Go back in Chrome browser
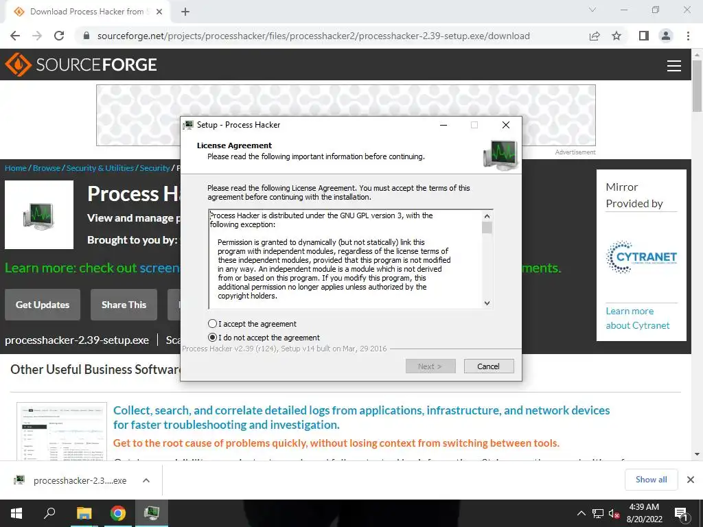 [x=15, y=36]
